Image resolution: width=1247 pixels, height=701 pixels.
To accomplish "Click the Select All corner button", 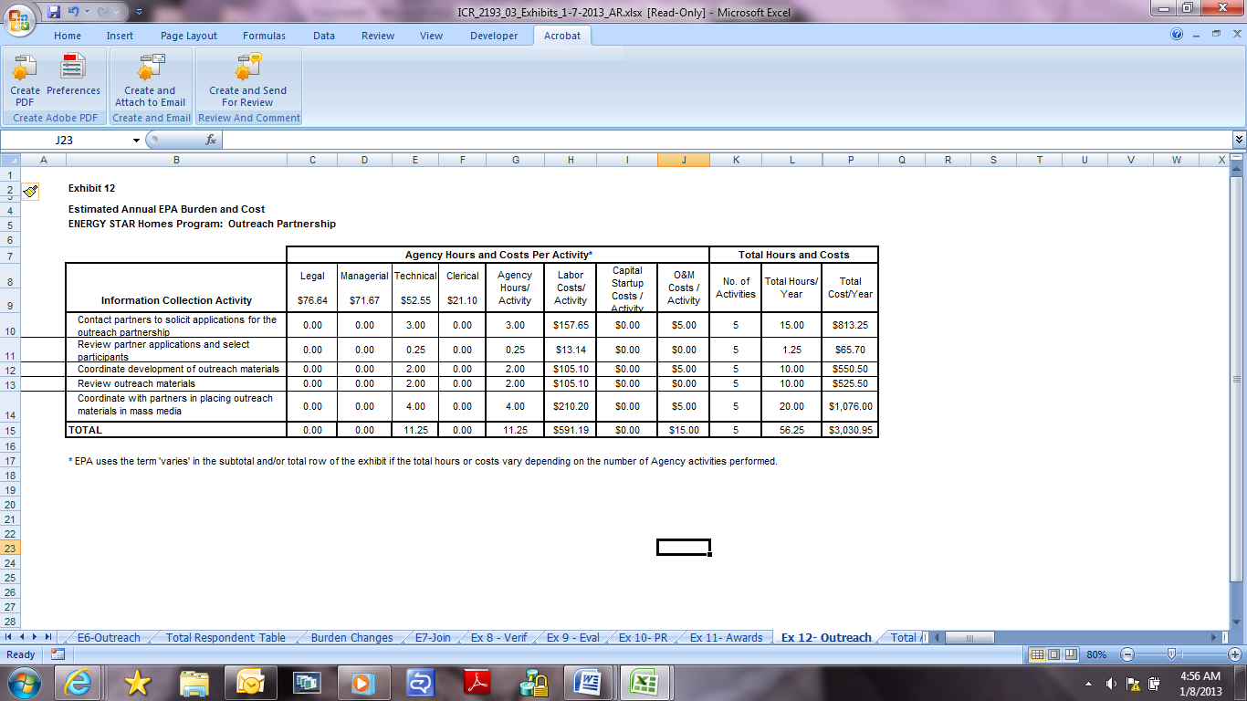I will tap(9, 160).
